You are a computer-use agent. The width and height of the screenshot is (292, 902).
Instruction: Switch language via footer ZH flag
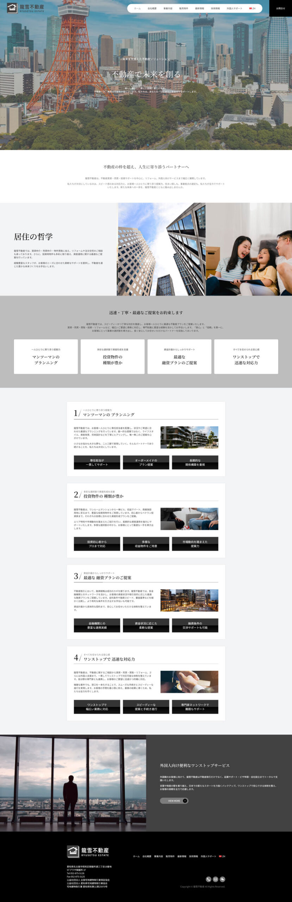(x=222, y=856)
